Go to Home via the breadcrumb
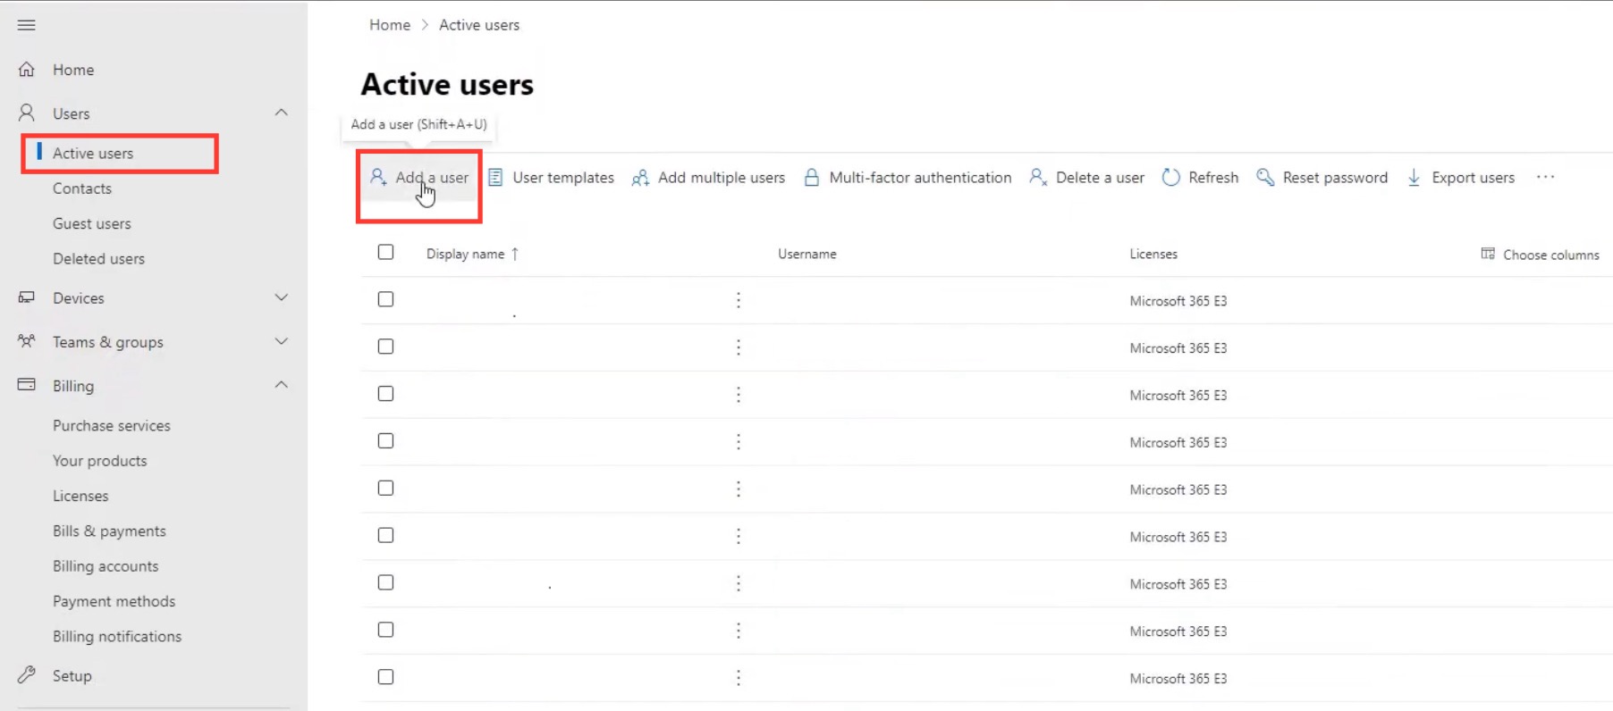Viewport: 1613px width, 711px height. (390, 25)
